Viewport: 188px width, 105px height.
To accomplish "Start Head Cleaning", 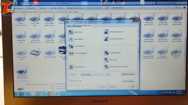I will (76, 39).
